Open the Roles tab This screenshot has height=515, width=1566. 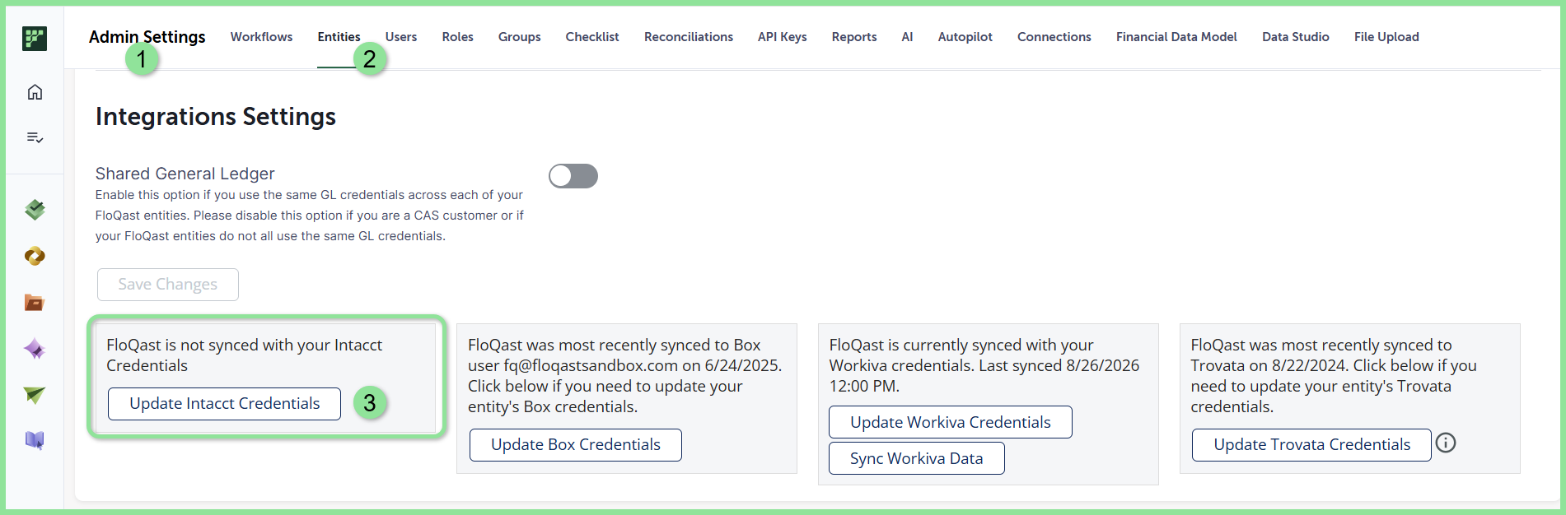tap(457, 37)
